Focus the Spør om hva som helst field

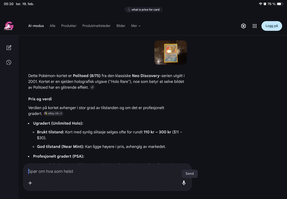click(104, 172)
